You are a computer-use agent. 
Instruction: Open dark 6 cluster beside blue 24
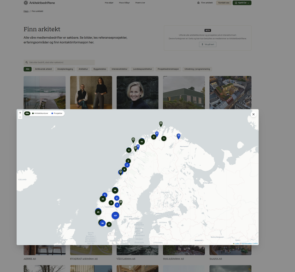point(109,224)
